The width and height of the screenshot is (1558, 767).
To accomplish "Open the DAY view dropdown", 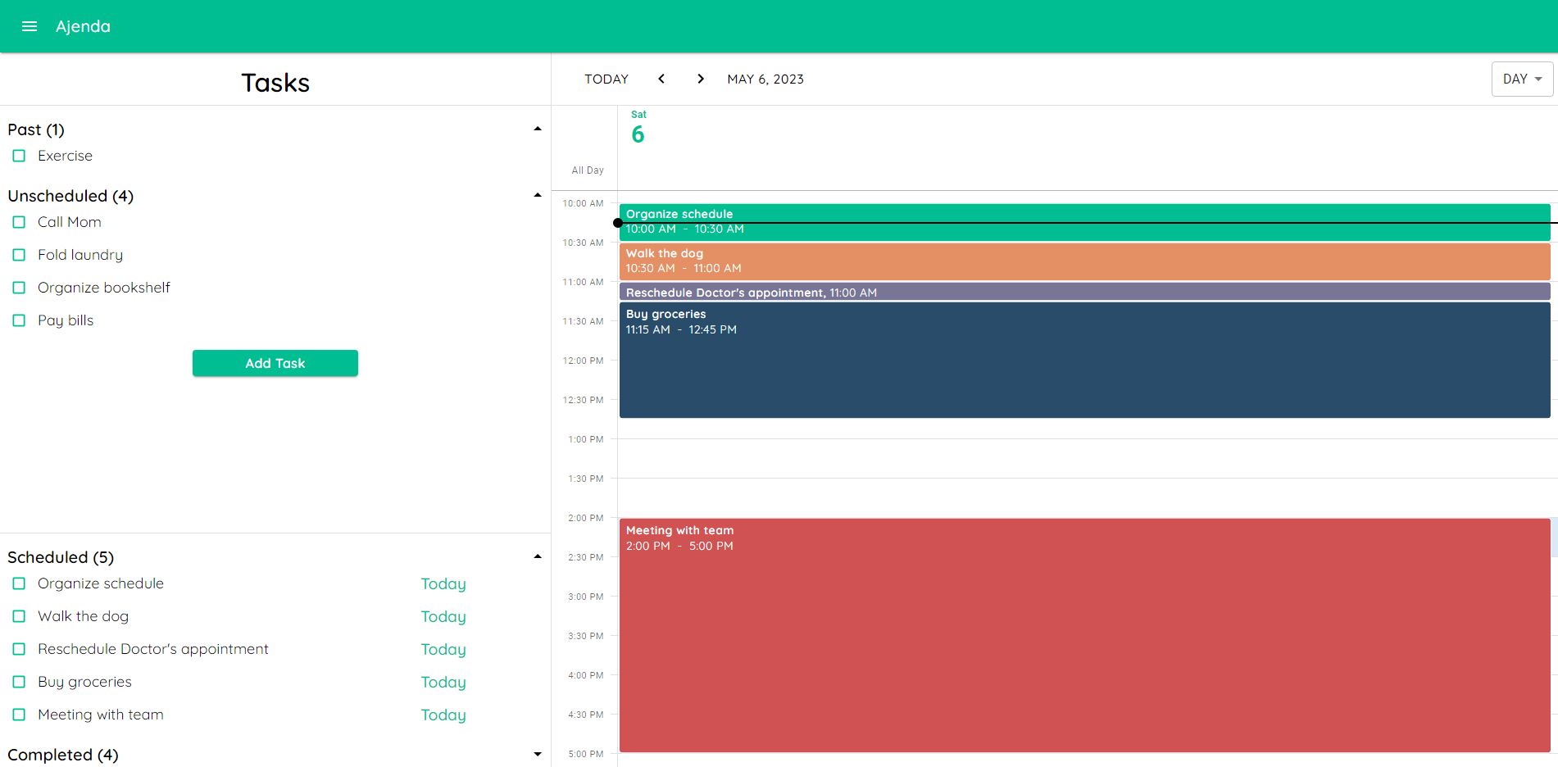I will (x=1521, y=79).
